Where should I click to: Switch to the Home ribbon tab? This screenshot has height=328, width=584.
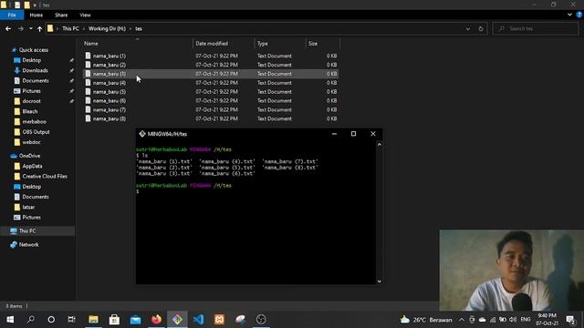pyautogui.click(x=36, y=15)
